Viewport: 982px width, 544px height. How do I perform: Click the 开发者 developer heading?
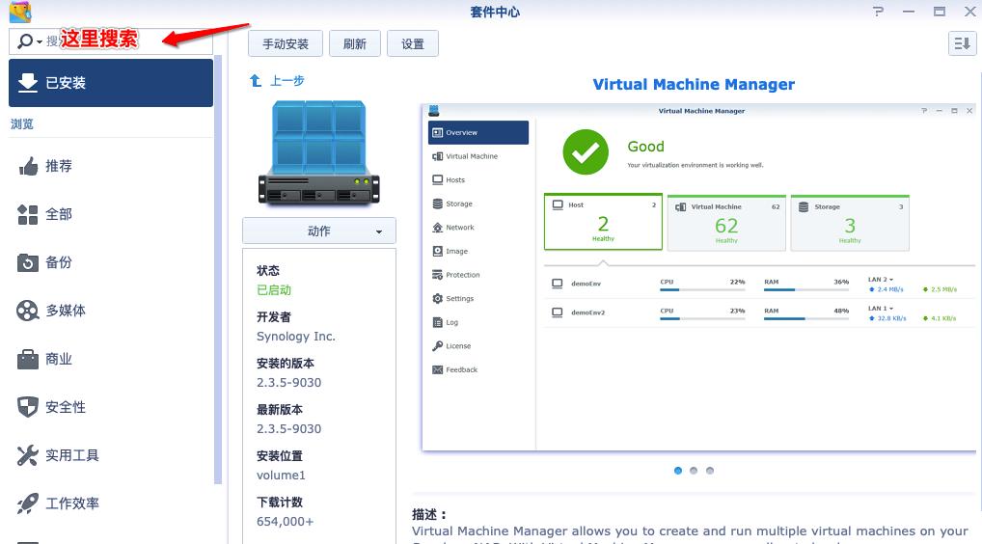(274, 316)
